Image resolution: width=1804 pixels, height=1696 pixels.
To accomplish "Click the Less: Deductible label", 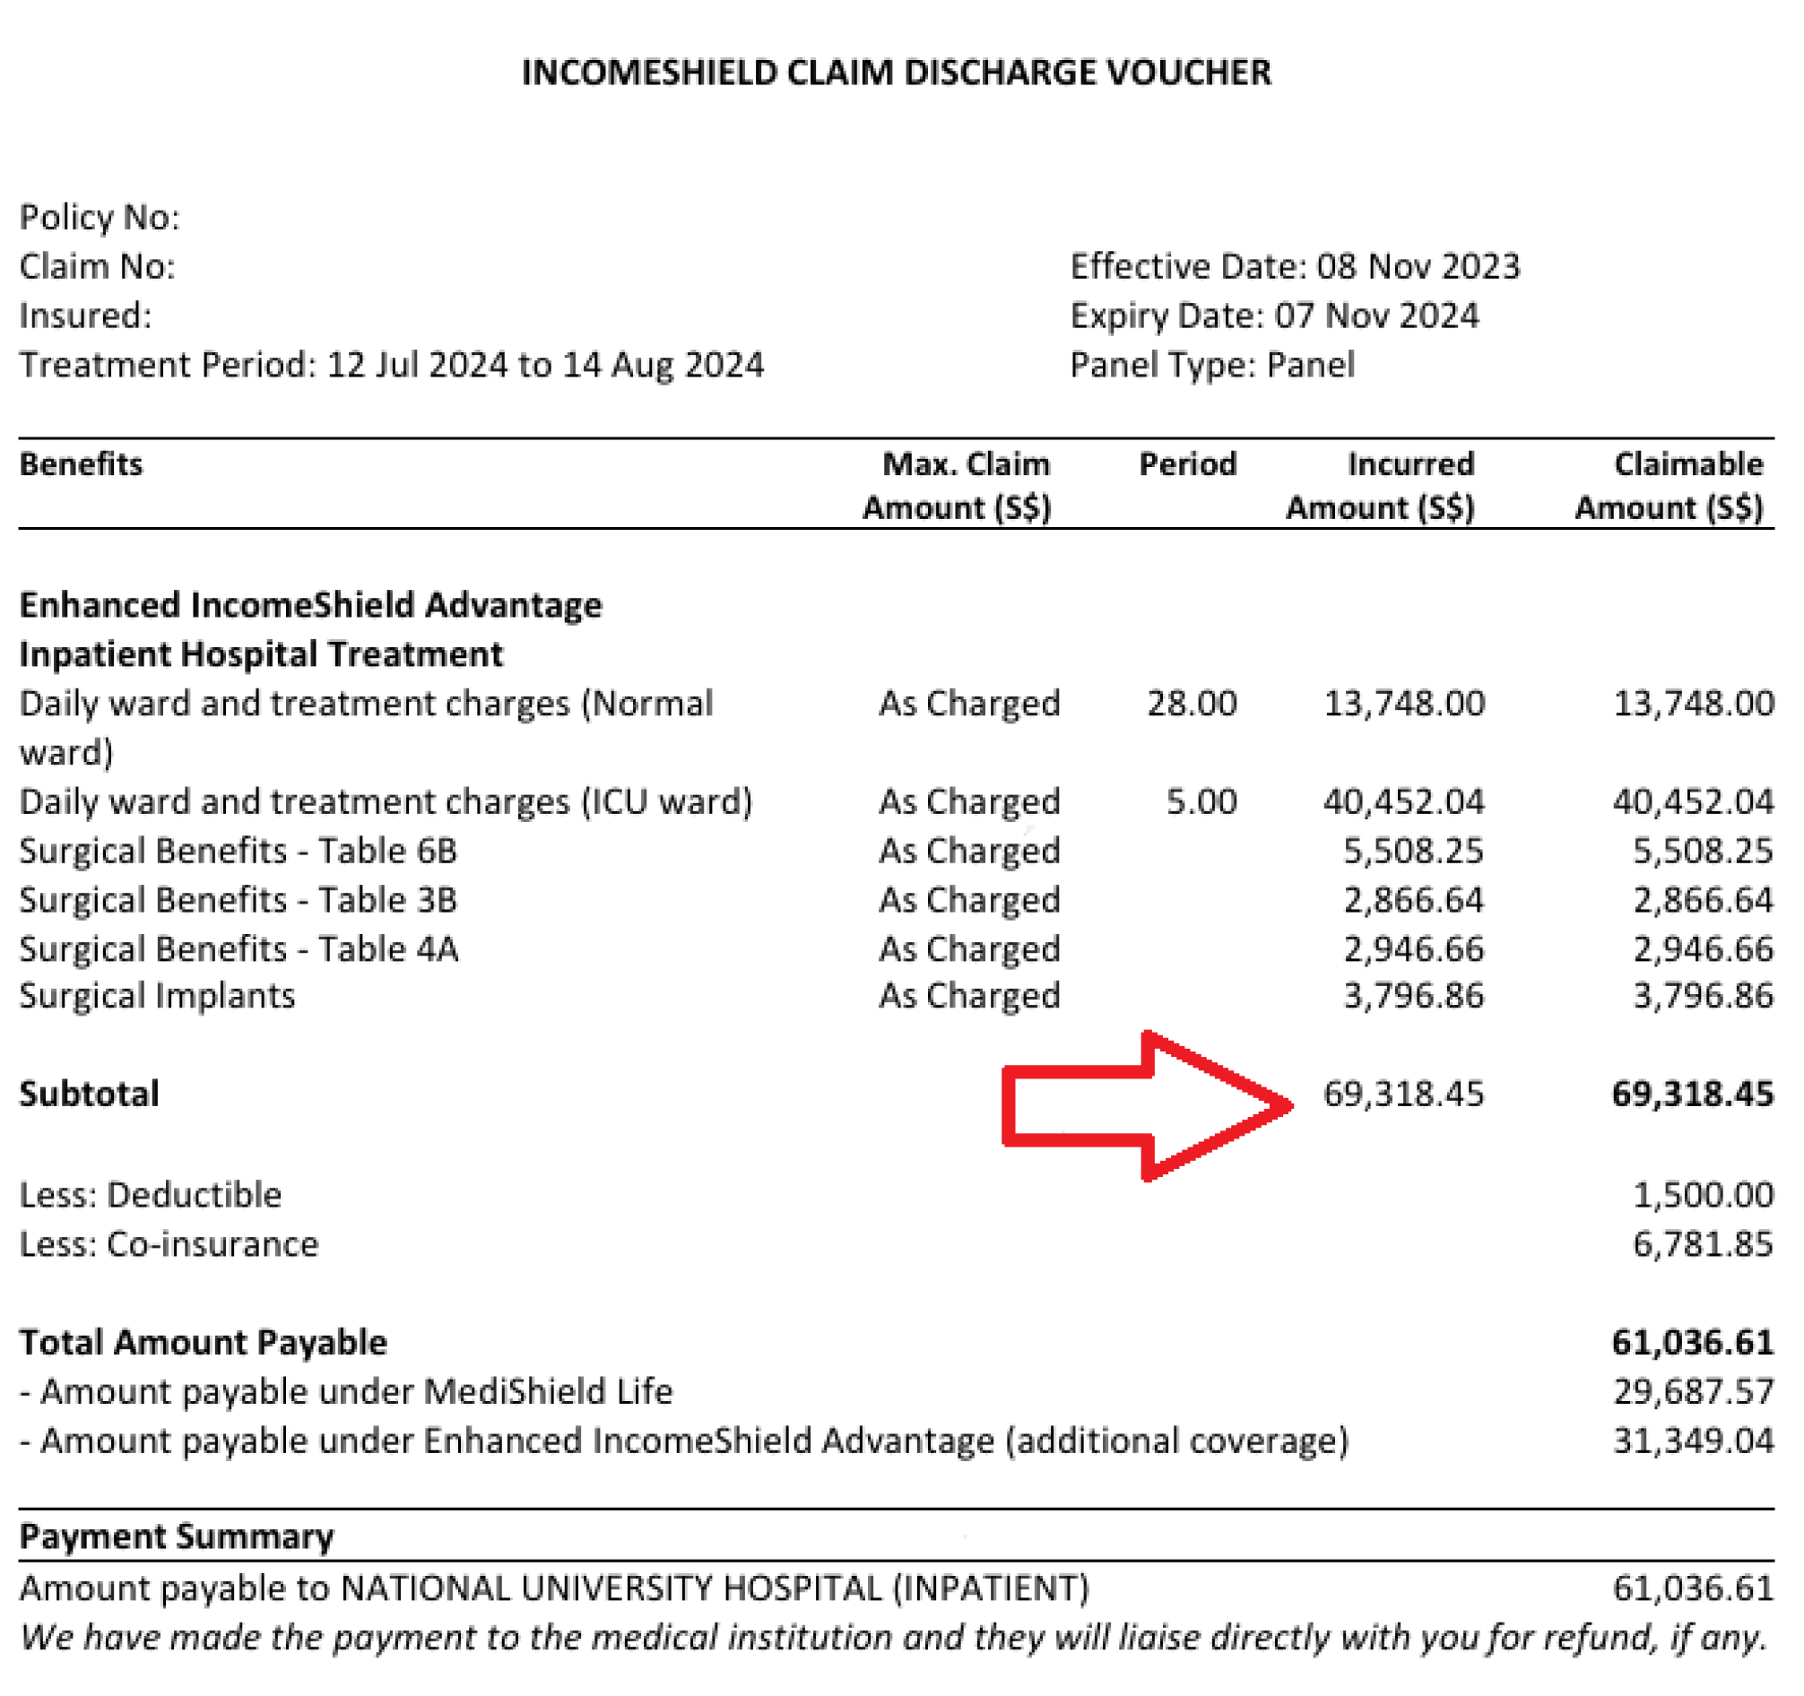I will click(151, 1195).
